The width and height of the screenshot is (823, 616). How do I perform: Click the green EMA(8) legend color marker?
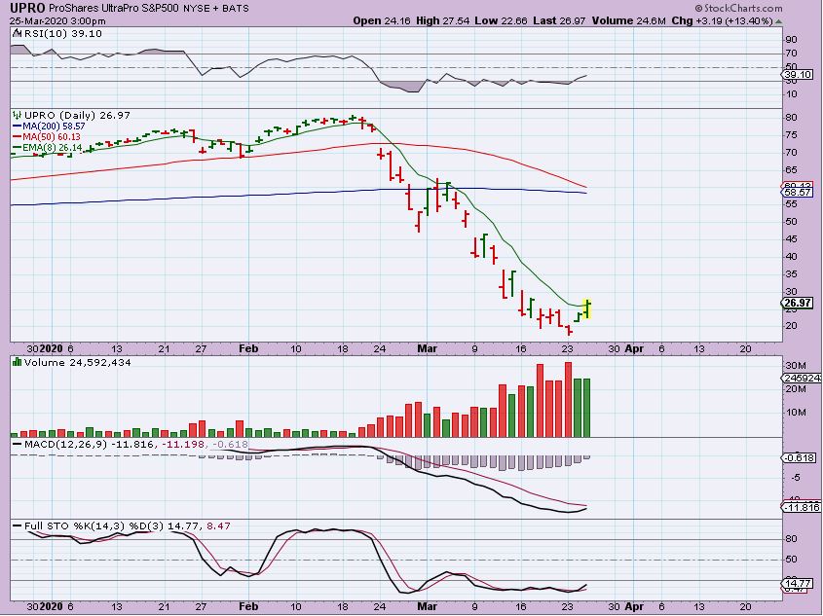coord(17,148)
